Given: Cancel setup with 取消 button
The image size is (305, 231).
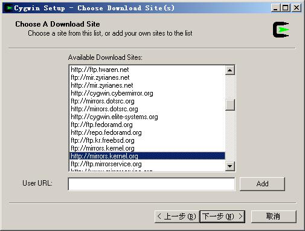Looking at the screenshot, I should click(274, 216).
